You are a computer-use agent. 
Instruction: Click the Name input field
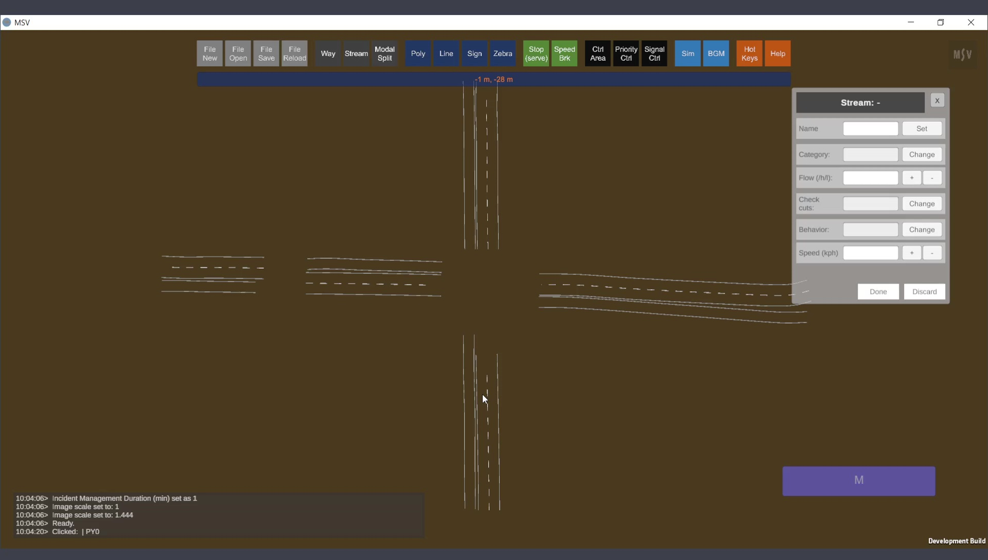pos(870,129)
